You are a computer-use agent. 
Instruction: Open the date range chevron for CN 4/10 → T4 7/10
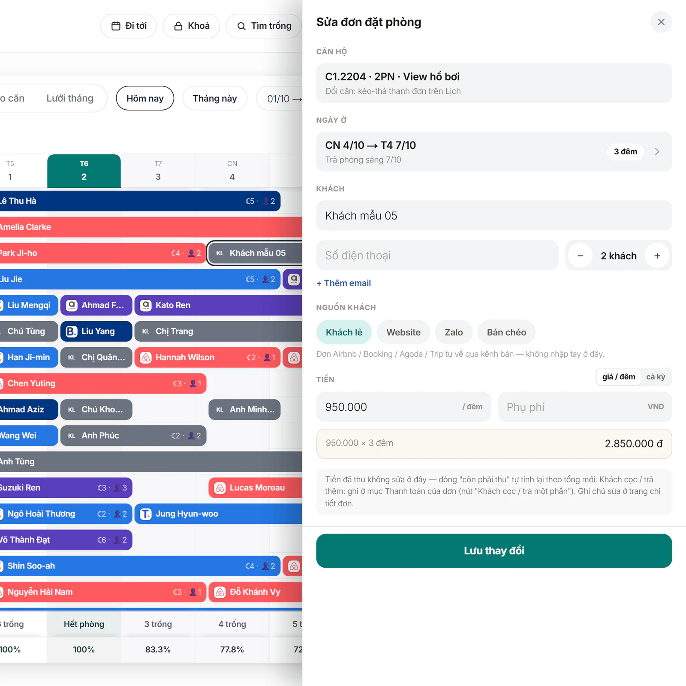[x=657, y=152]
